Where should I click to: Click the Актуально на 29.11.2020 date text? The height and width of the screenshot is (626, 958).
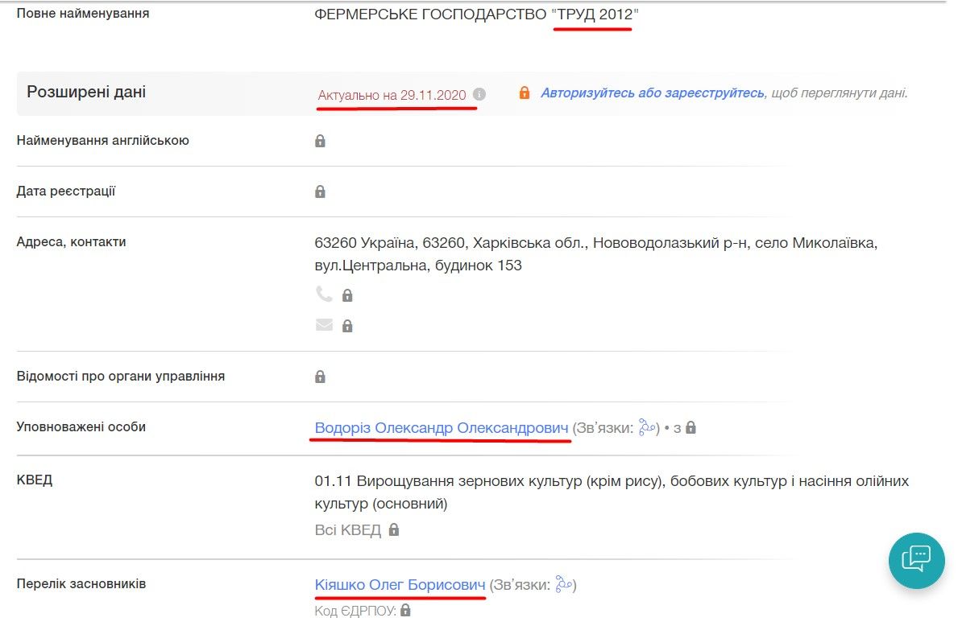(392, 95)
